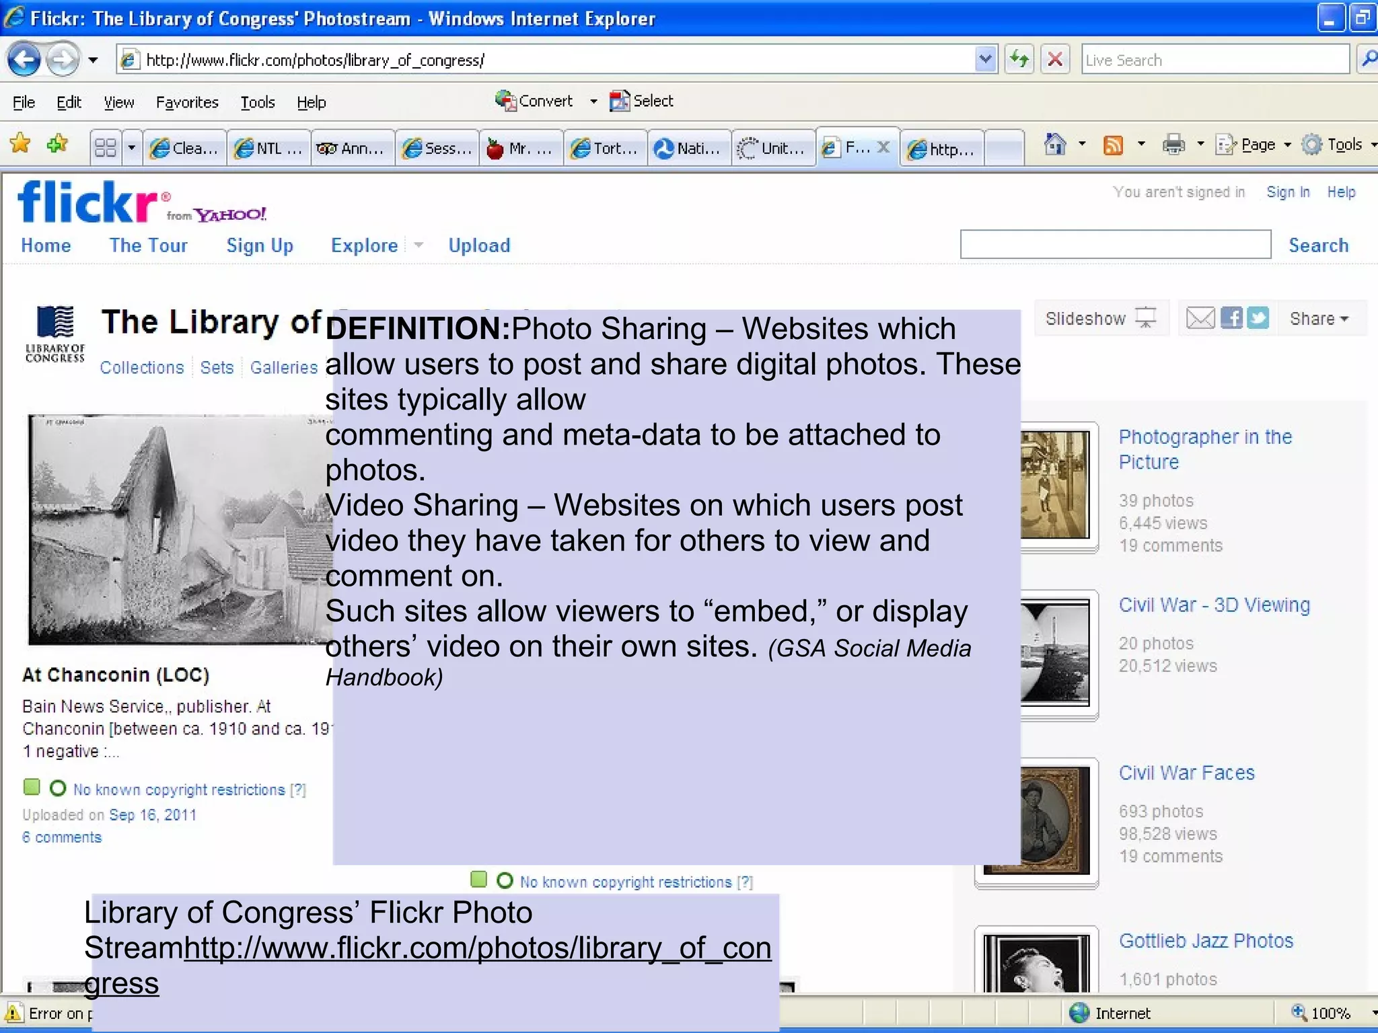
Task: Share on Twitter icon
Action: tap(1258, 318)
